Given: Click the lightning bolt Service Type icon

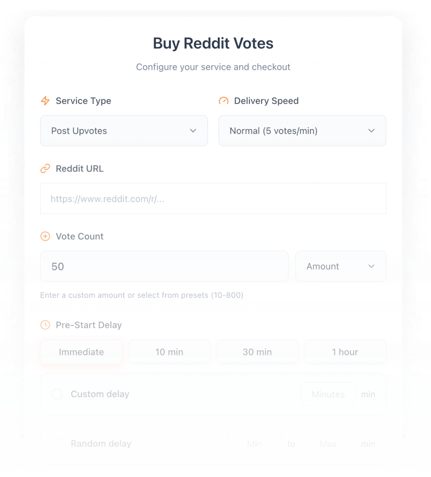Looking at the screenshot, I should 45,101.
